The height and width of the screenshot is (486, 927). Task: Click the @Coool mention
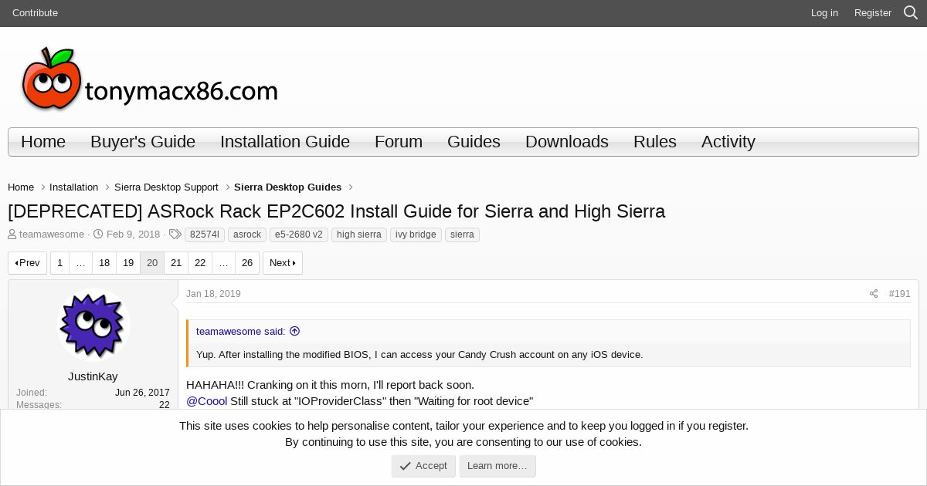(x=207, y=401)
